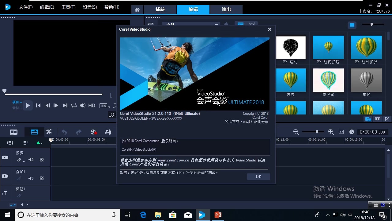Open the 帮助(H) menu

[x=112, y=7]
